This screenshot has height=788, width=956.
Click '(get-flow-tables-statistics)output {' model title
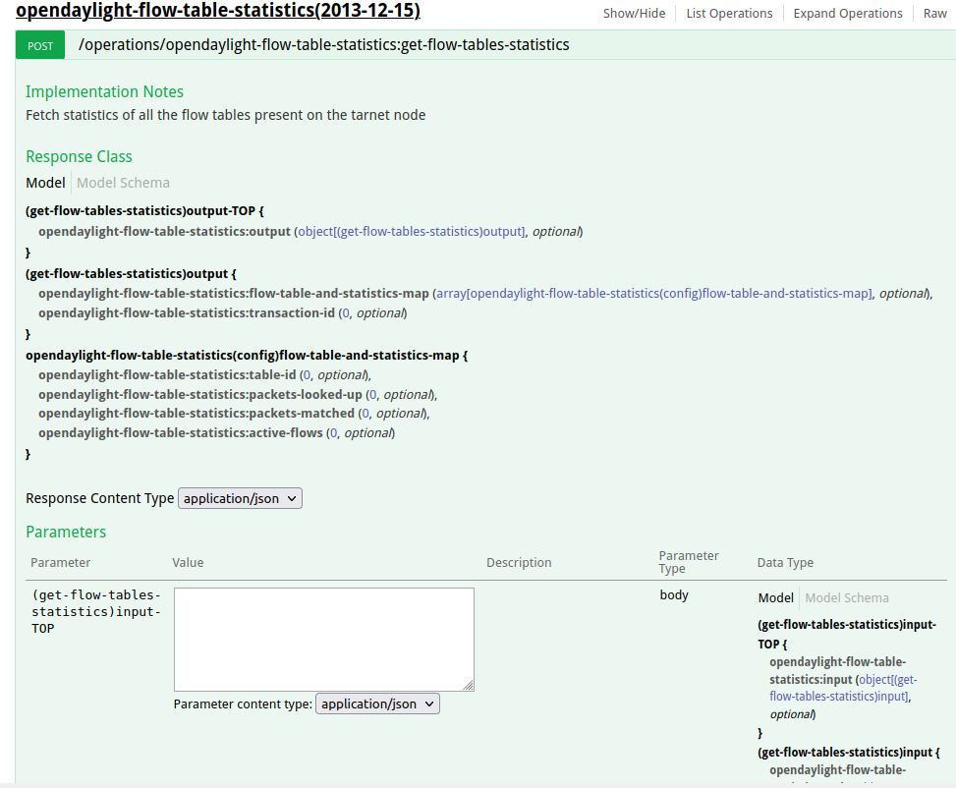[131, 274]
